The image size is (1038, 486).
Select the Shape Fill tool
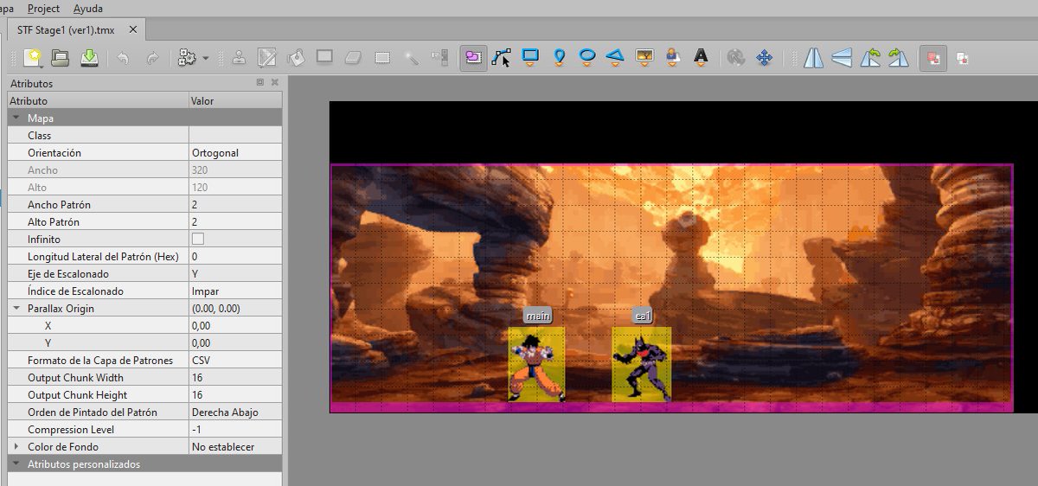click(x=324, y=58)
